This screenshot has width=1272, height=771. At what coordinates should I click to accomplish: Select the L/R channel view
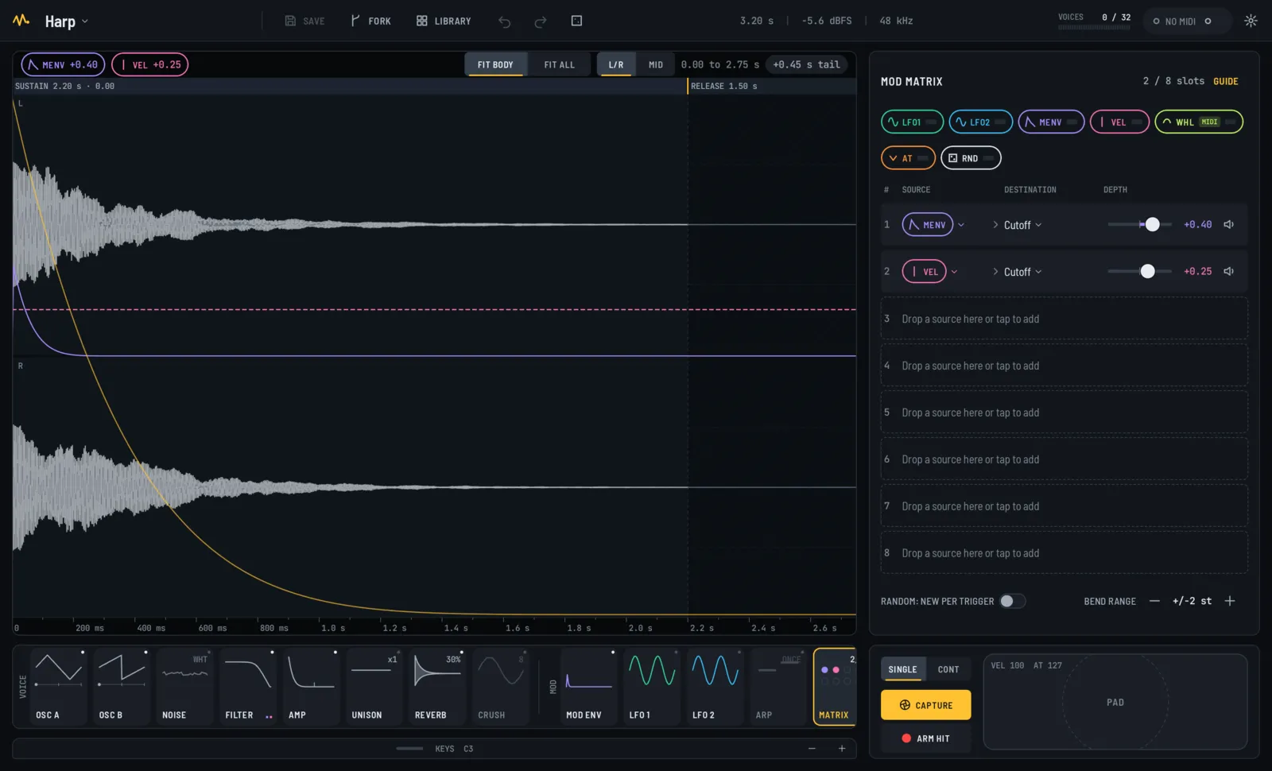616,64
